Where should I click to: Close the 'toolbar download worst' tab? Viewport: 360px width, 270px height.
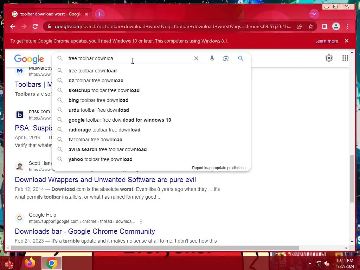point(86,14)
